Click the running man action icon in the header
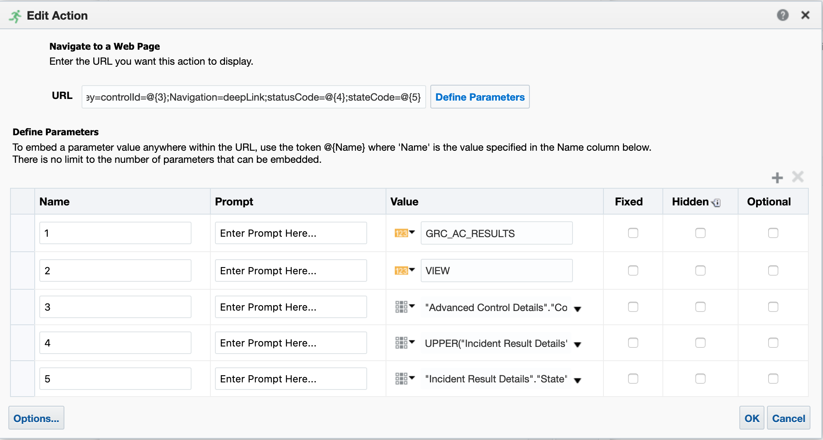Screen dimensions: 823x440 coord(15,15)
